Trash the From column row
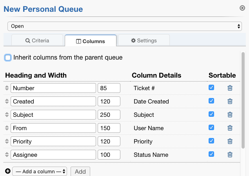The height and width of the screenshot is (176, 249). tap(230, 128)
